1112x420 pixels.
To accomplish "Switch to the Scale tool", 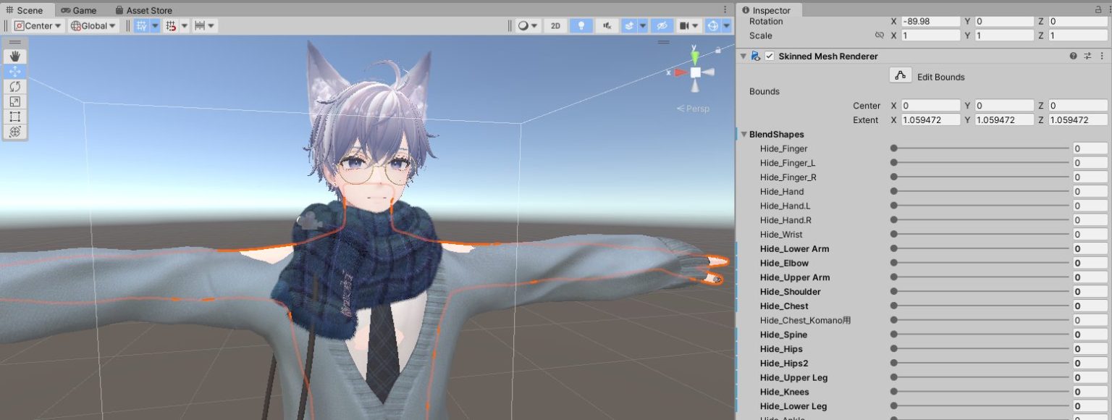I will pyautogui.click(x=15, y=101).
